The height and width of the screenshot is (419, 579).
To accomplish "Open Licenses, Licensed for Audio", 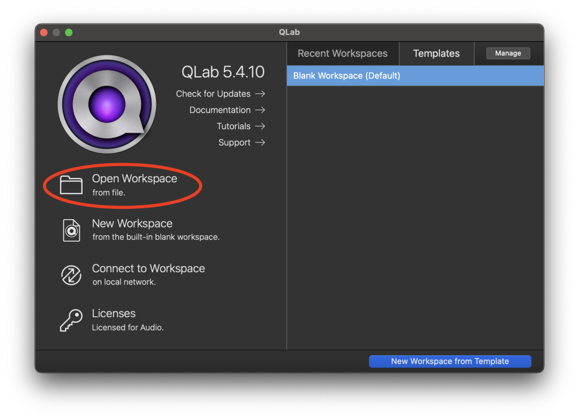I will (112, 320).
